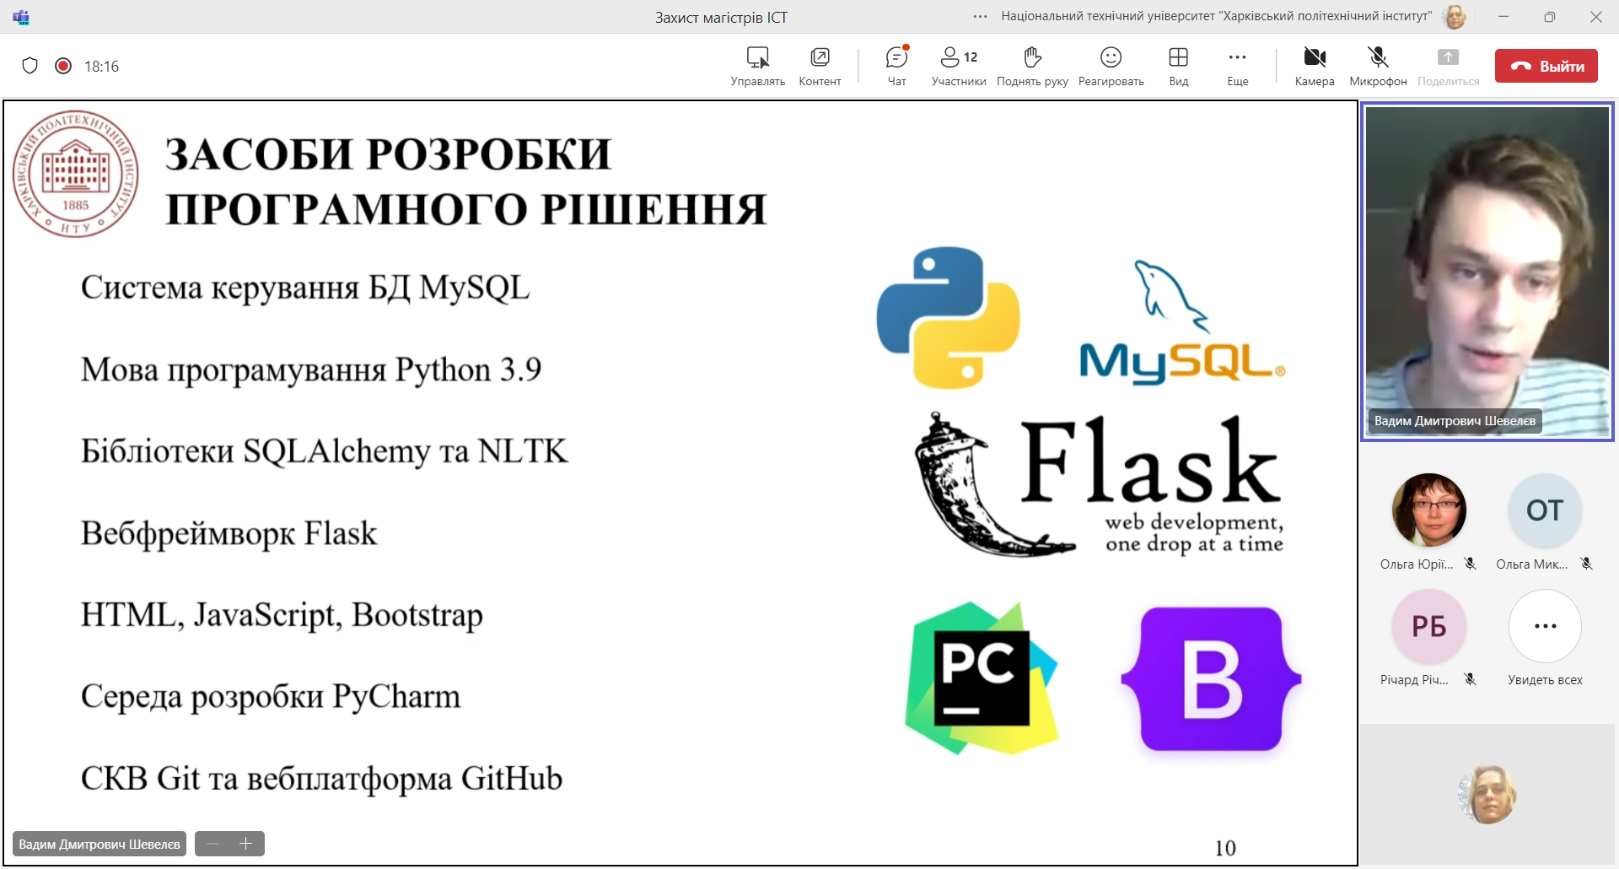This screenshot has width=1619, height=869.
Task: Click the slide line 'СКВ Git та вебплатформа GitHub'
Action: 321,779
